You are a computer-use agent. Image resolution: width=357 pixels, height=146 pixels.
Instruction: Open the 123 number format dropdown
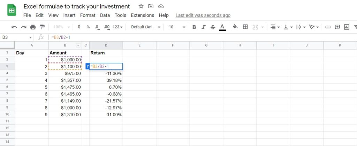tap(118, 27)
